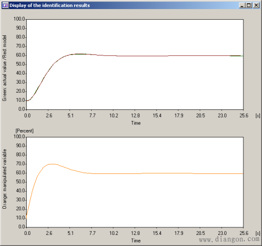The image size is (262, 246).
Task: Minimize the identification results window
Action: 242,6
